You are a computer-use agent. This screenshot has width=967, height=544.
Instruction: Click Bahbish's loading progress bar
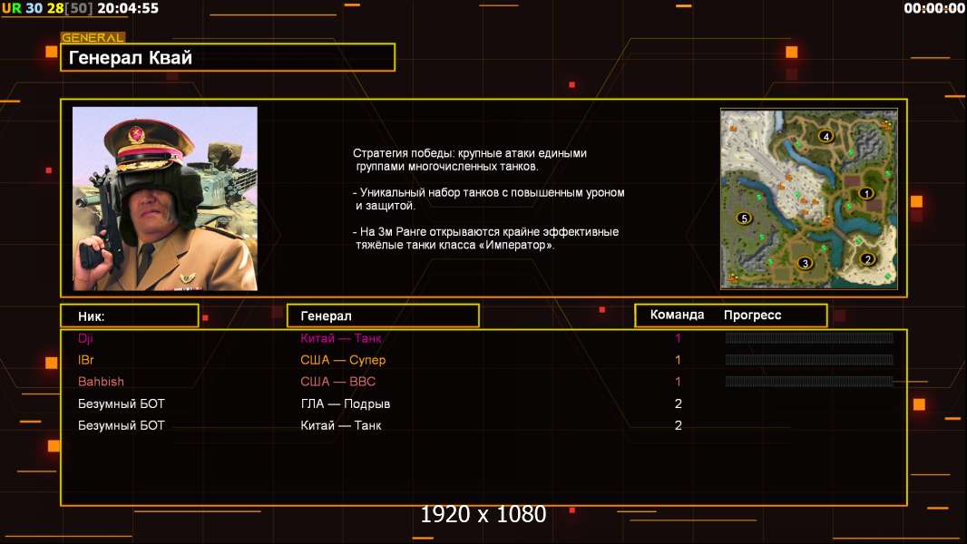[x=809, y=382]
